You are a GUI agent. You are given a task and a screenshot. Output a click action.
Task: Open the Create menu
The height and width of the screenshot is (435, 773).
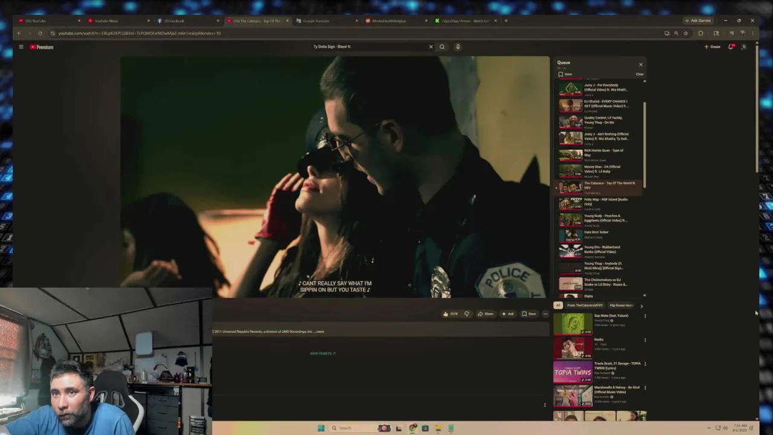point(713,47)
